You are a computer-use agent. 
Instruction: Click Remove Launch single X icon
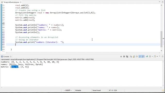(124, 57)
